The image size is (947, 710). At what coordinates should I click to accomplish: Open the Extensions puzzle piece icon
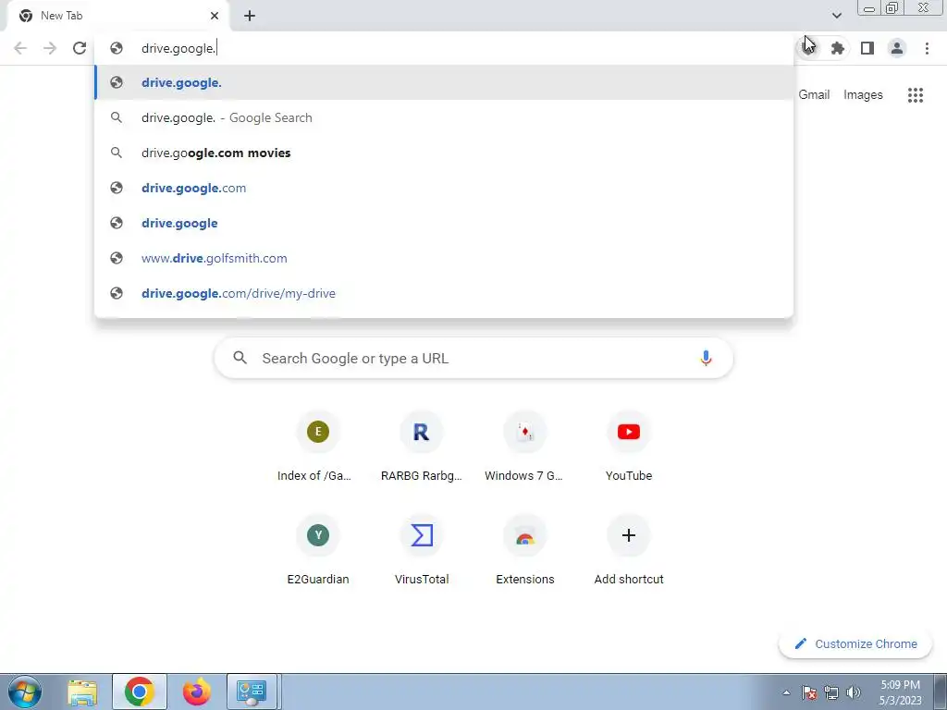coord(837,48)
